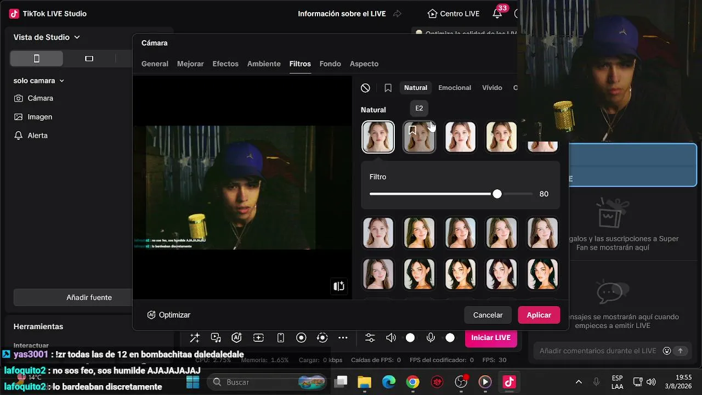Bookmark the E2 filter
Screen dimensions: 702x395
tap(412, 131)
